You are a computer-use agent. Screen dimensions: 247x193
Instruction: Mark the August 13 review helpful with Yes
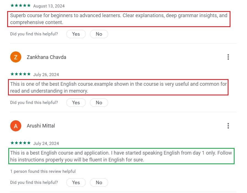click(76, 34)
